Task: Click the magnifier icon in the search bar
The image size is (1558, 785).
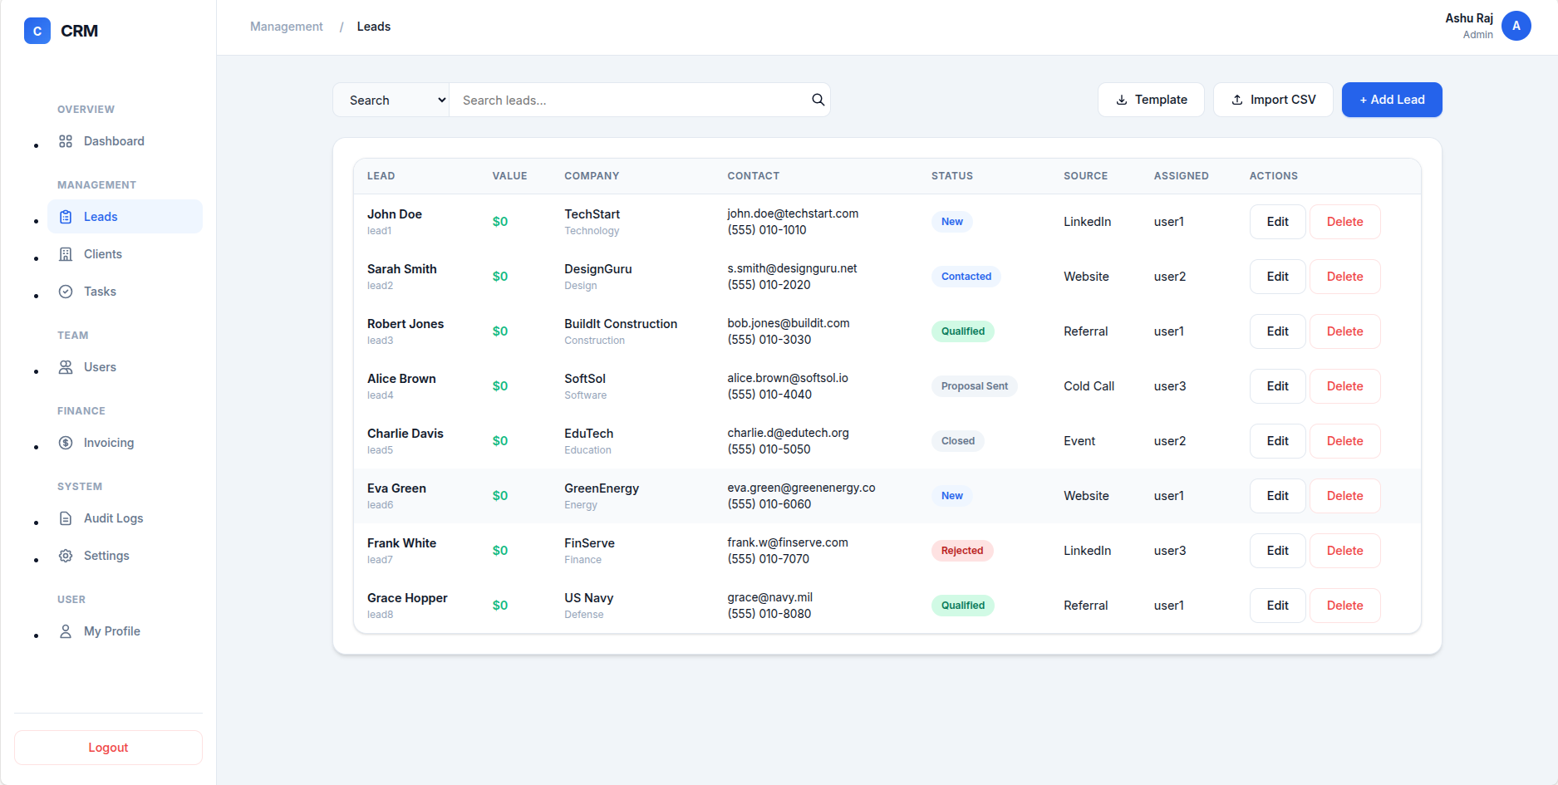Action: (818, 100)
